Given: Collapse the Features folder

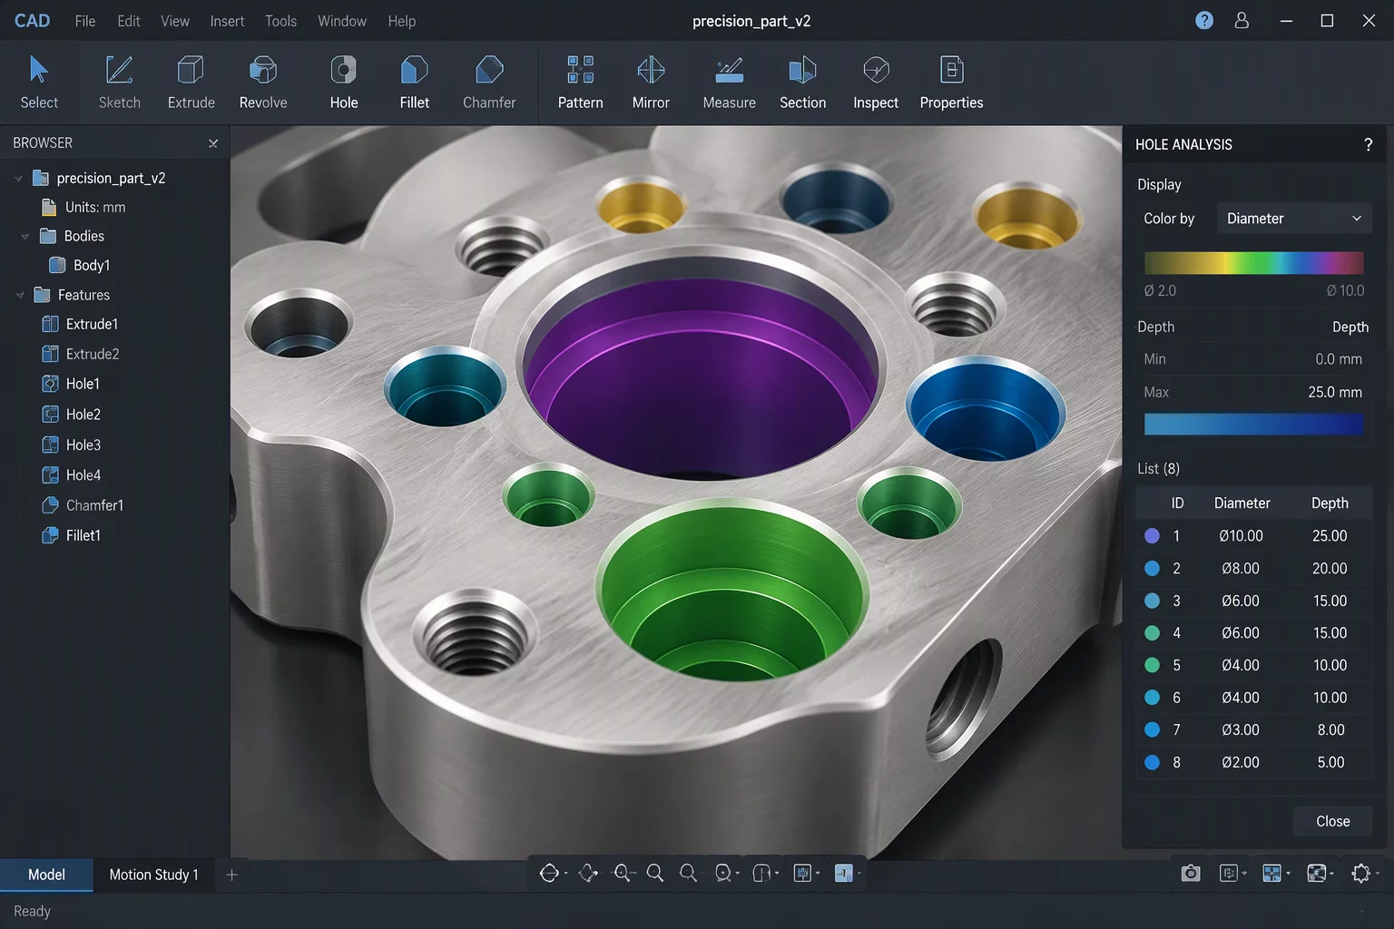Looking at the screenshot, I should [20, 296].
